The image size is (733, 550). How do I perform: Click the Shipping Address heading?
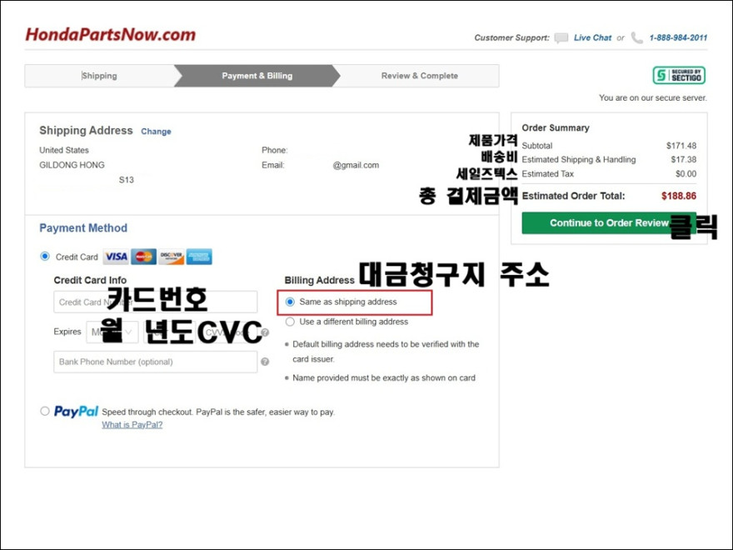pos(86,131)
